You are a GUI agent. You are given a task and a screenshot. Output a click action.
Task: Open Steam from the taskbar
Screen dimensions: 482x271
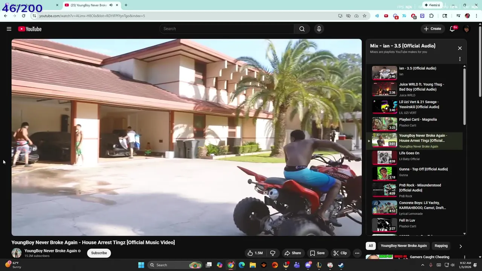click(341, 265)
